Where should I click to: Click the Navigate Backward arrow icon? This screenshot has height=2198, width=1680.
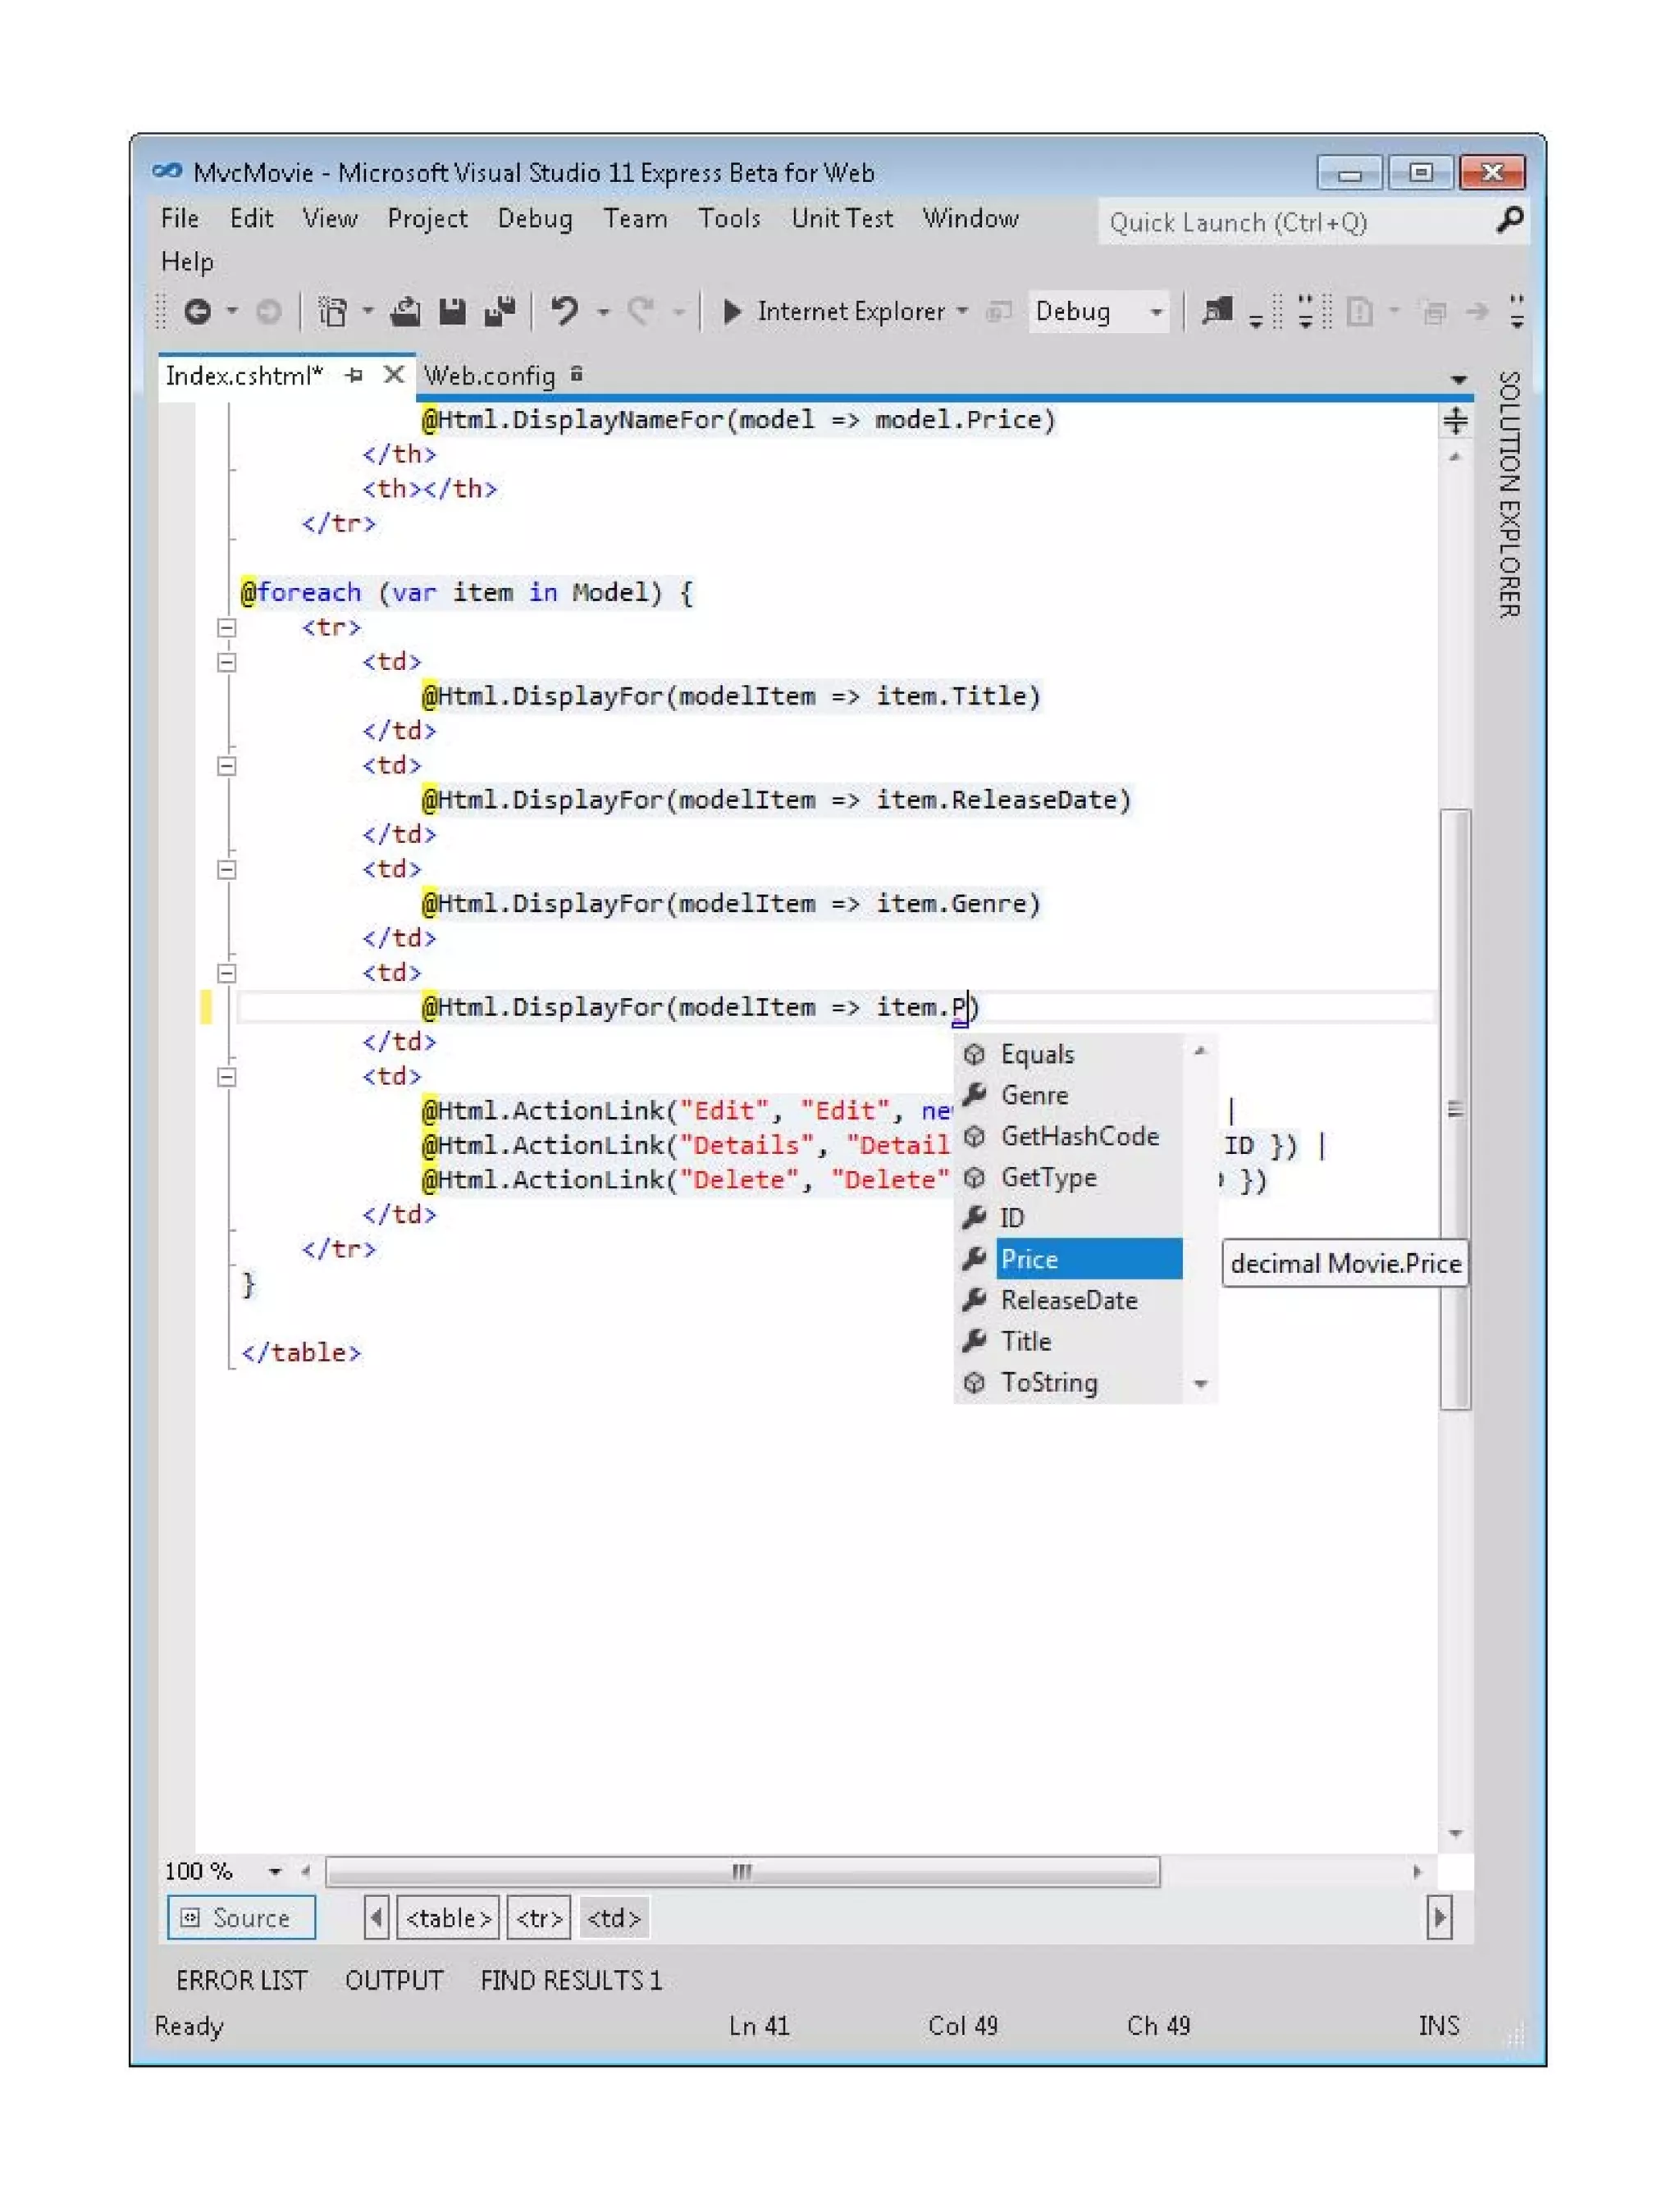pos(197,312)
